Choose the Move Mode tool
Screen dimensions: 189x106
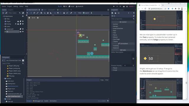(x=31, y=13)
